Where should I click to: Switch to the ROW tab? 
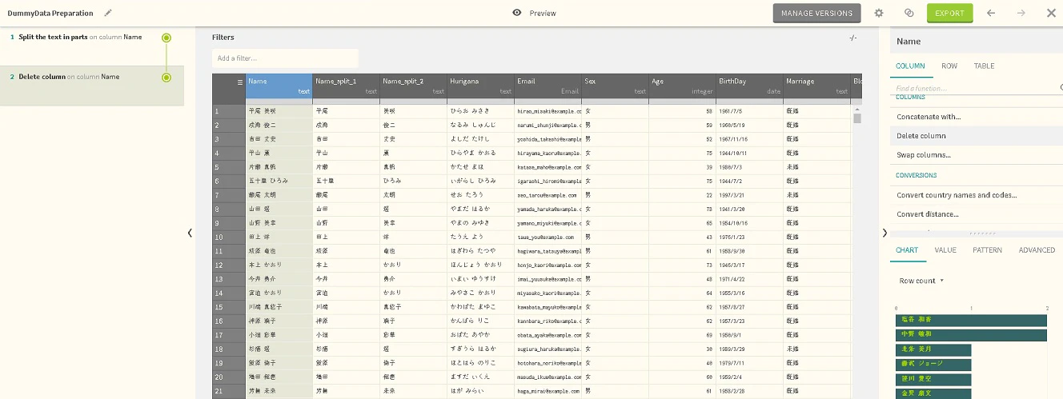[949, 66]
